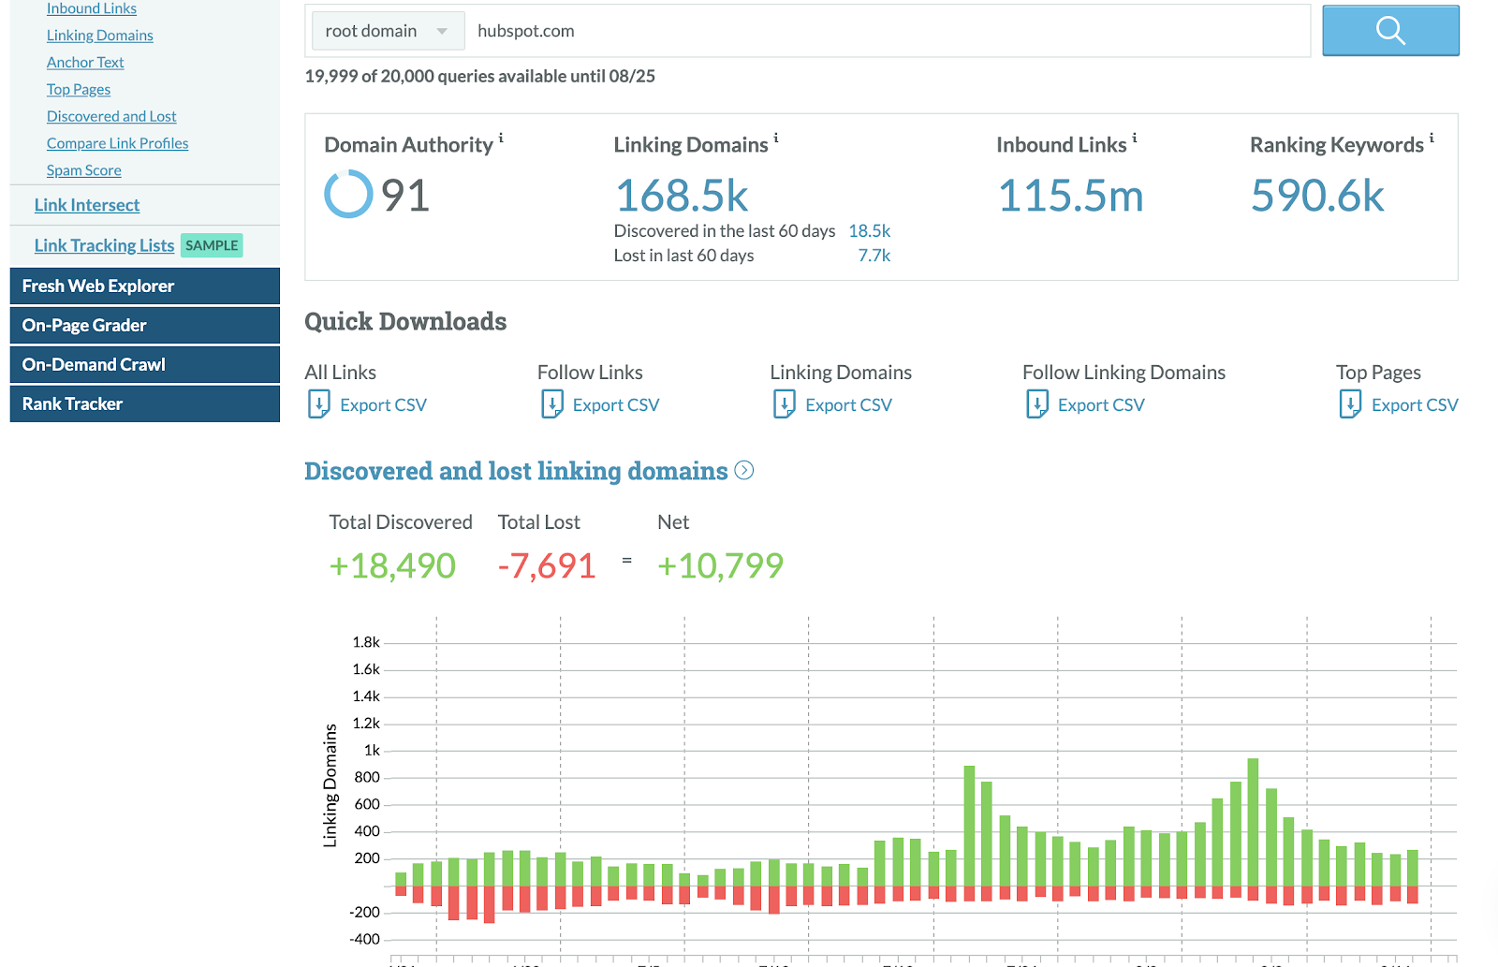The image size is (1498, 967).
Task: Click the Linking Domains vertical axis title
Action: tap(330, 785)
